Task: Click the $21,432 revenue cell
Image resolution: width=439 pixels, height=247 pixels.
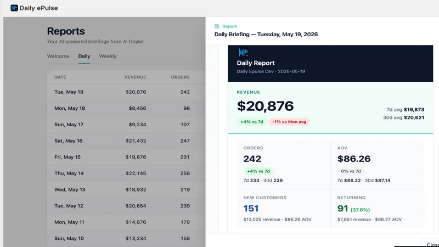Action: click(x=136, y=141)
